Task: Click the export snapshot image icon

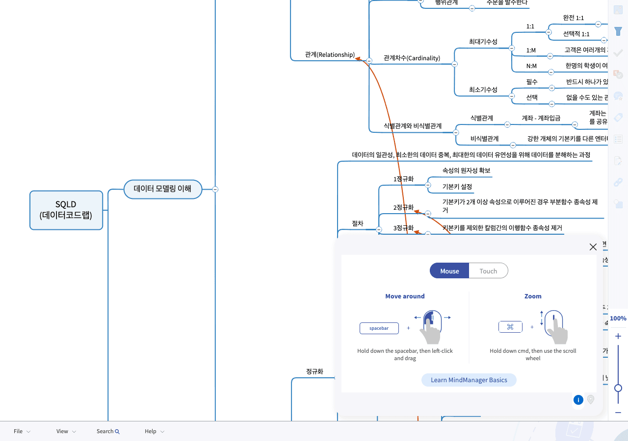Action: [618, 10]
